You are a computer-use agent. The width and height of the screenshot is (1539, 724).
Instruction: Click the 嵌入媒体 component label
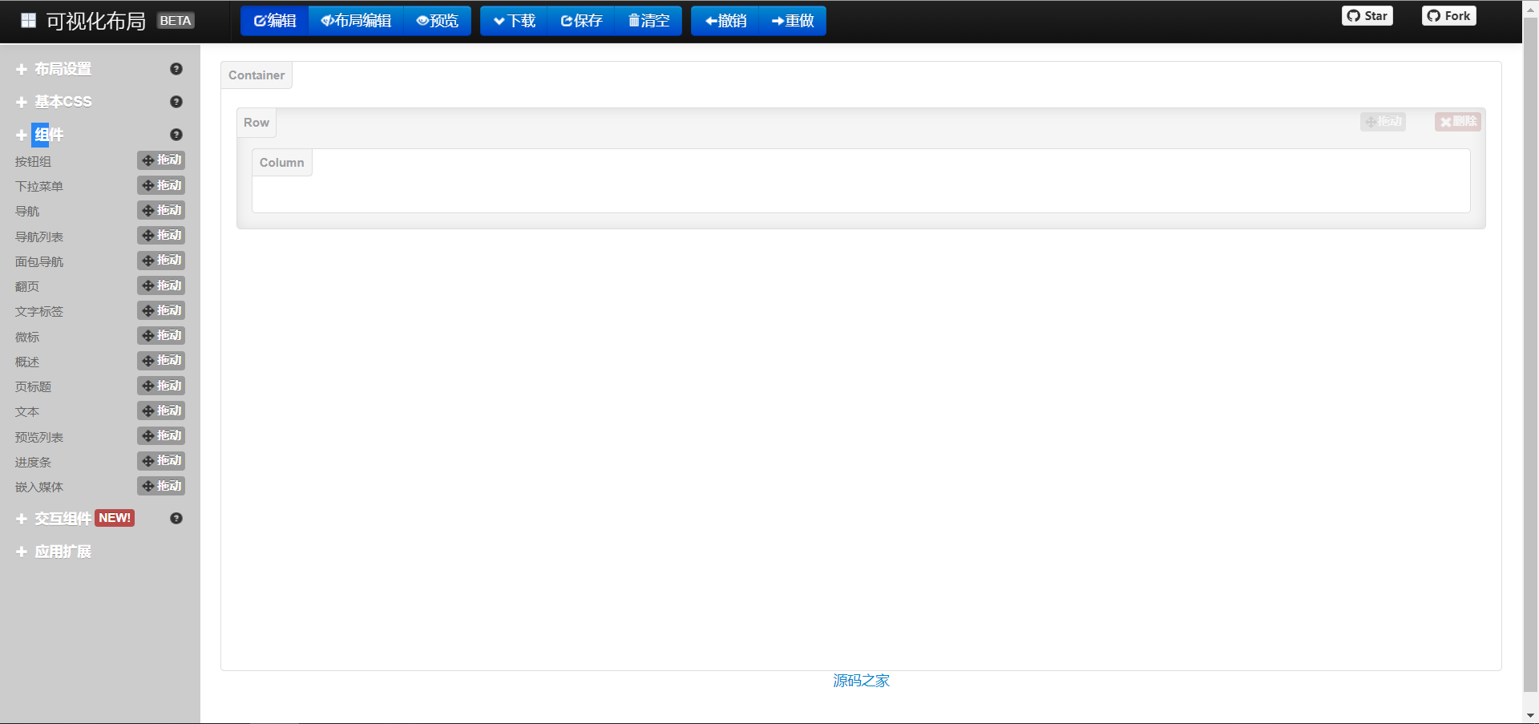point(39,487)
